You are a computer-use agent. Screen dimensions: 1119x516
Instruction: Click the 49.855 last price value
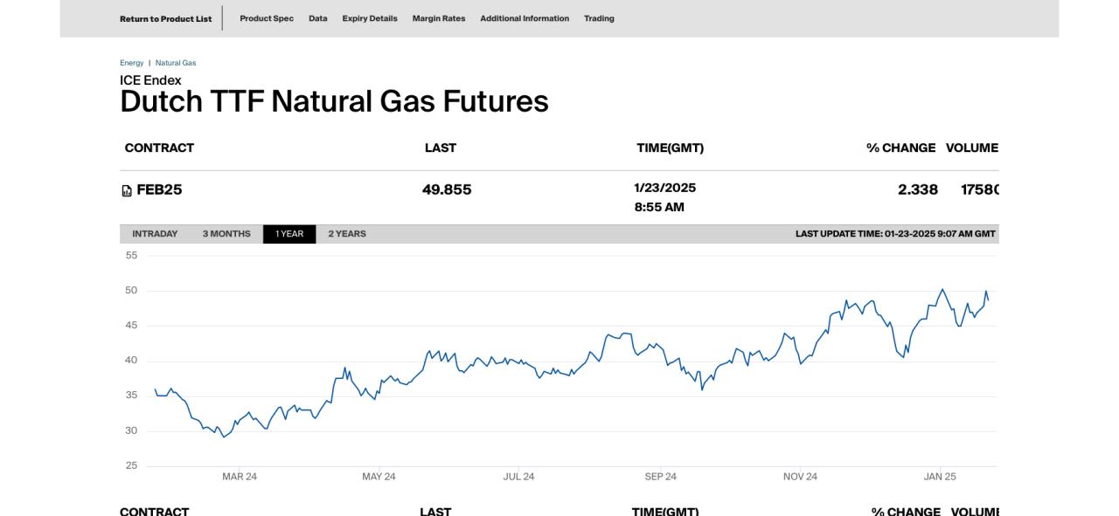(447, 189)
